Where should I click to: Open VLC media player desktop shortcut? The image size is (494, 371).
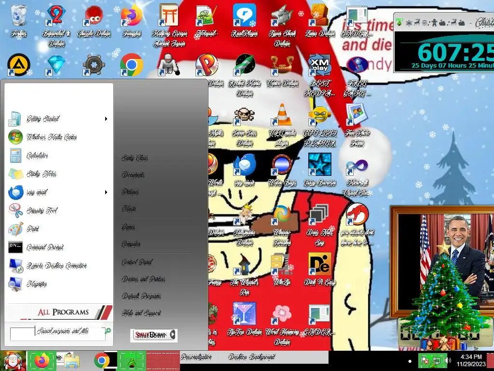click(x=282, y=126)
